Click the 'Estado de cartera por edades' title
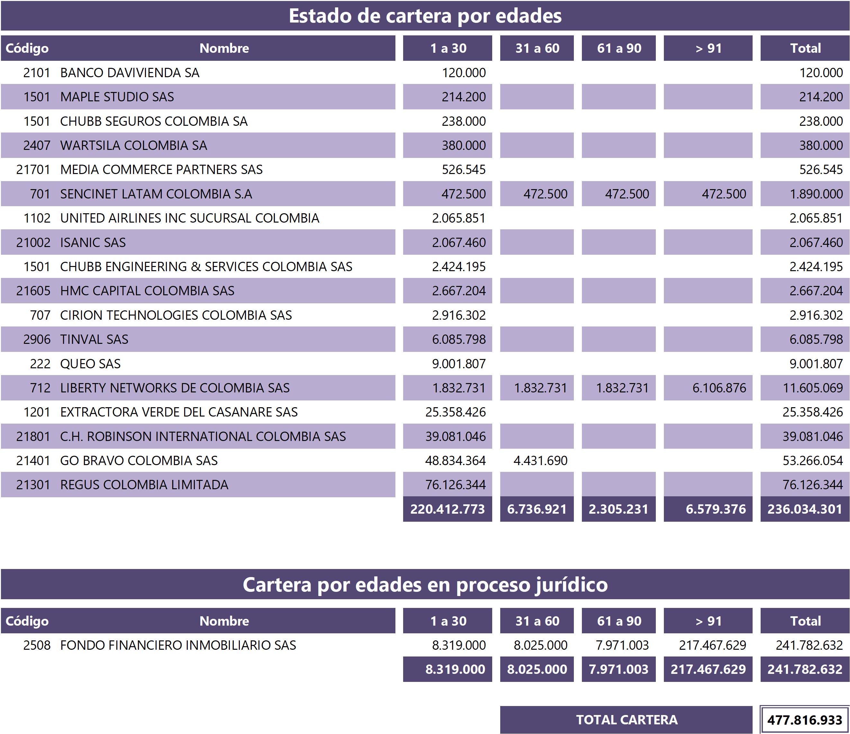Image resolution: width=850 pixels, height=734 pixels. (425, 16)
